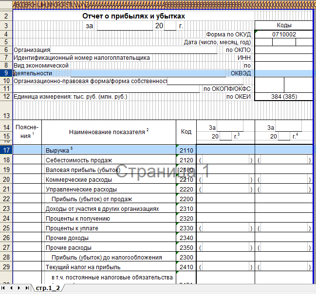Select the 0710002 OKUD code cell
The width and height of the screenshot is (316, 294).
click(x=284, y=35)
